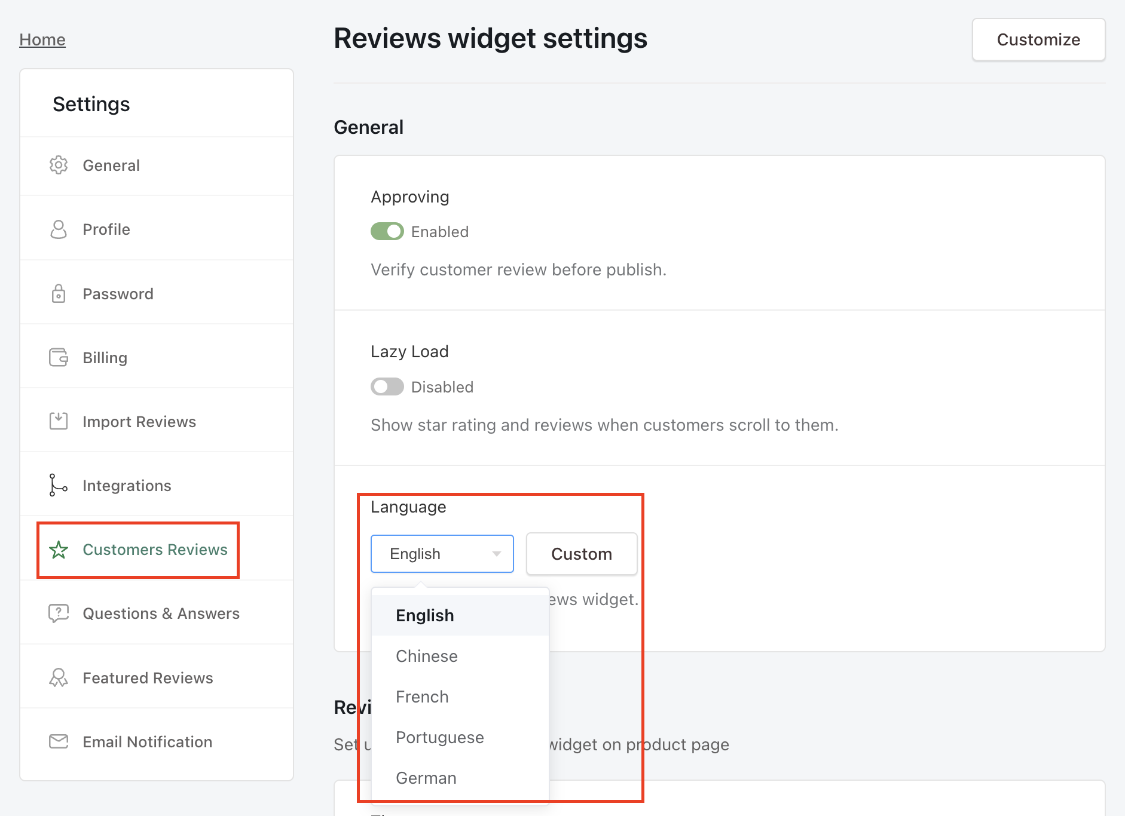Open the Featured Reviews settings page

pyautogui.click(x=148, y=678)
